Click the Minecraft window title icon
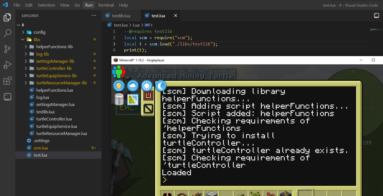Screen dimensions: 383x196 coord(116,60)
